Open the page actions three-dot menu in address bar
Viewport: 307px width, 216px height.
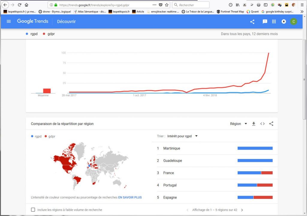(x=154, y=5)
